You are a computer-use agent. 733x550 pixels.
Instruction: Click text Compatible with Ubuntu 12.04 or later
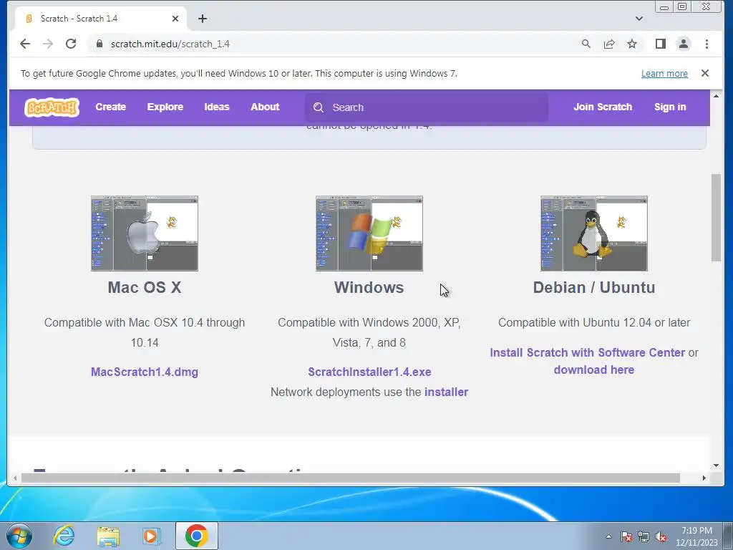(593, 323)
